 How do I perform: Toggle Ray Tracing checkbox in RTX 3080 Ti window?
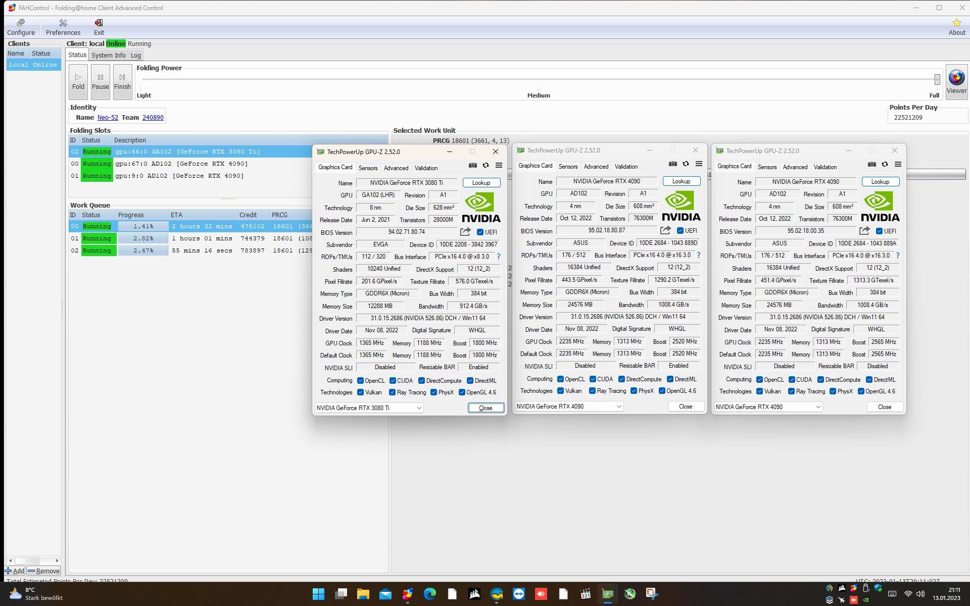click(392, 392)
